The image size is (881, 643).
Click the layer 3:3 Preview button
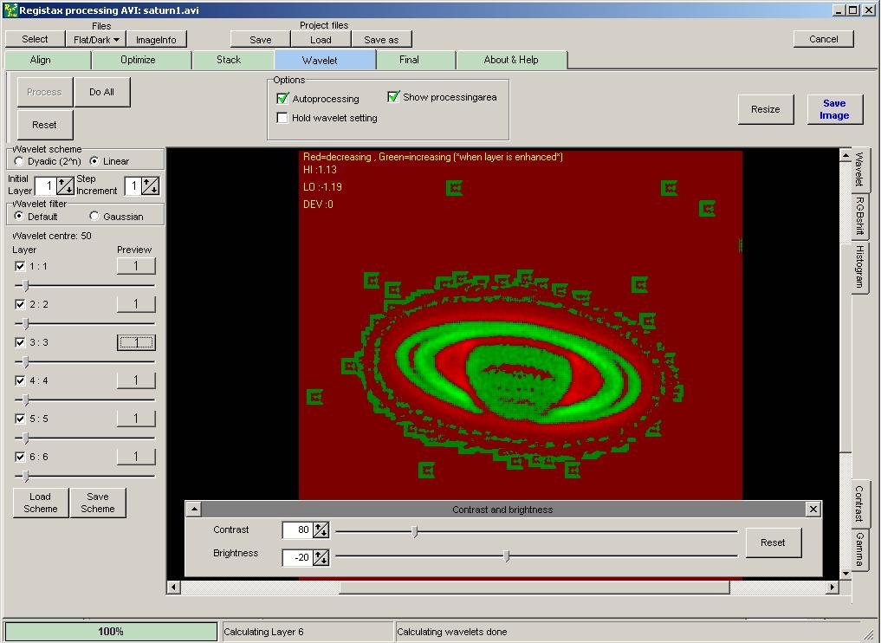click(x=136, y=342)
